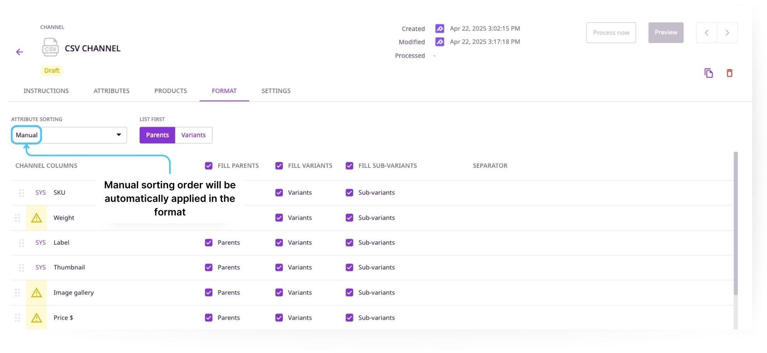Go back with the purple arrow
This screenshot has height=353, width=767.
tap(19, 52)
